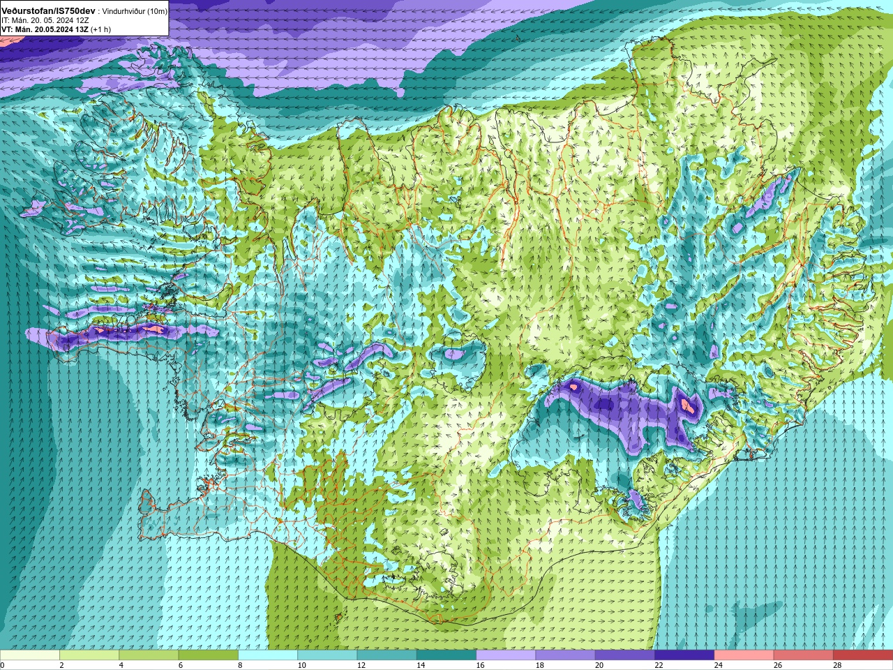
Task: Click the light purple 18–20 legend swatch
Action: pyautogui.click(x=566, y=655)
